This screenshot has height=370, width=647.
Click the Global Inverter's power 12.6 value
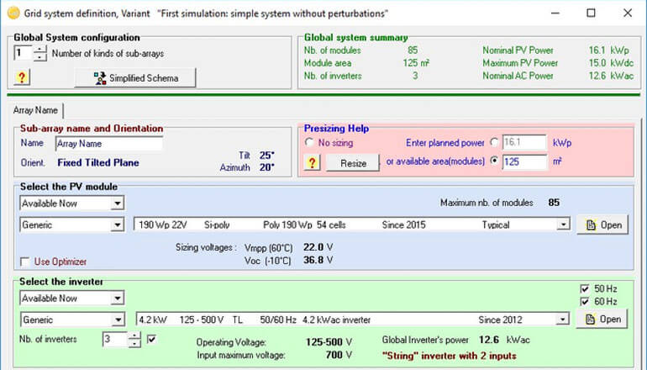489,340
